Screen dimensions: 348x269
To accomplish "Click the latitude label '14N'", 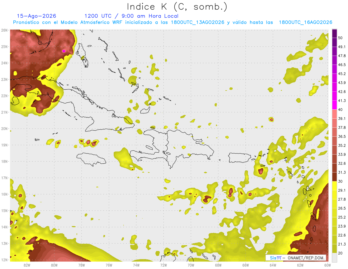I will pyautogui.click(x=4, y=227).
